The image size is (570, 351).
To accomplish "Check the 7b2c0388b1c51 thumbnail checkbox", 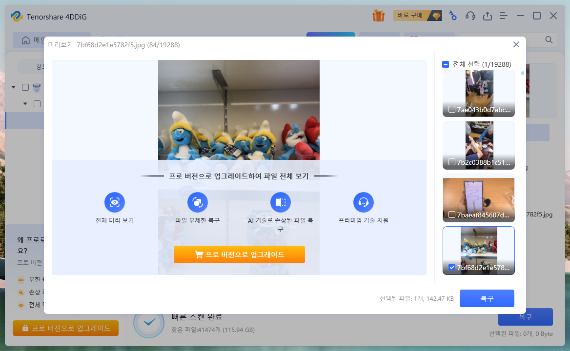I will [451, 162].
